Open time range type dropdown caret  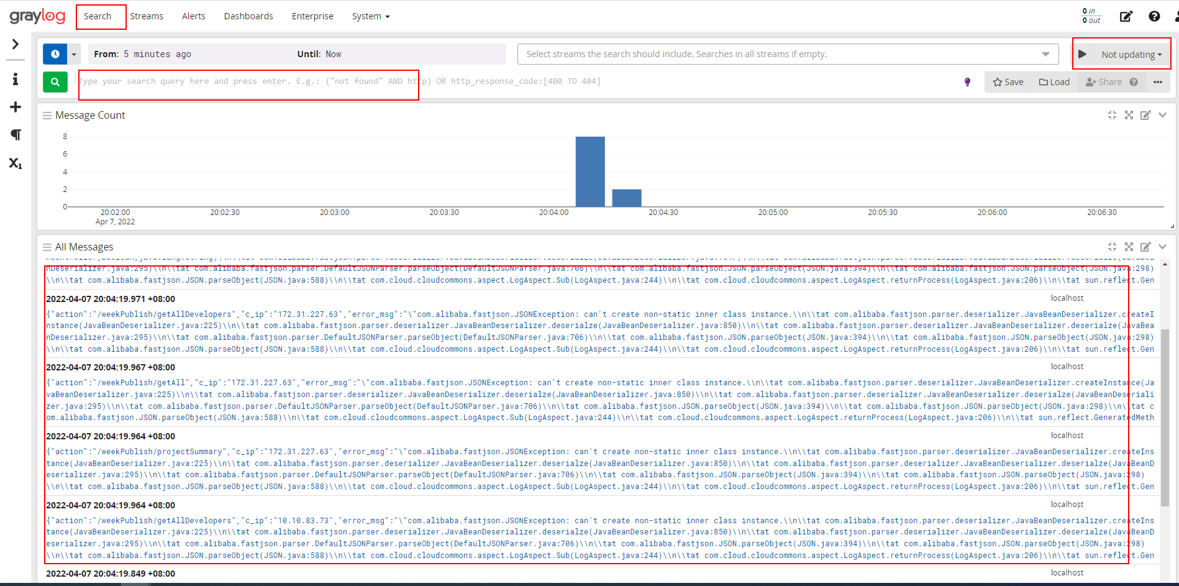[x=74, y=54]
